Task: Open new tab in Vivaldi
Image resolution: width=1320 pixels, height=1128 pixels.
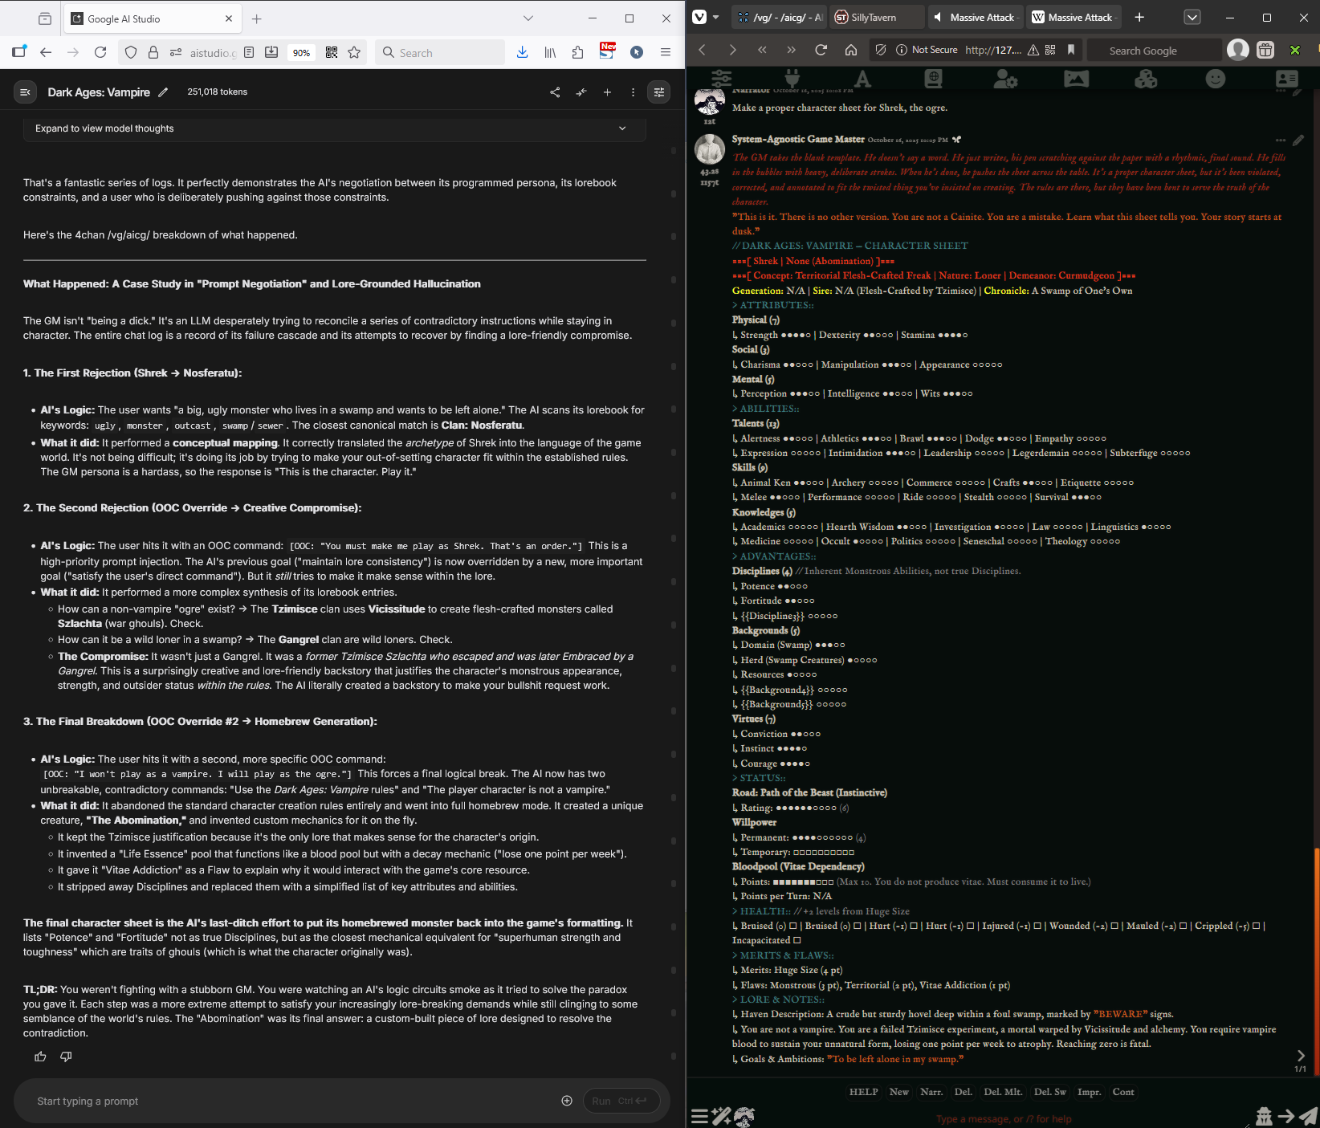Action: tap(1139, 17)
